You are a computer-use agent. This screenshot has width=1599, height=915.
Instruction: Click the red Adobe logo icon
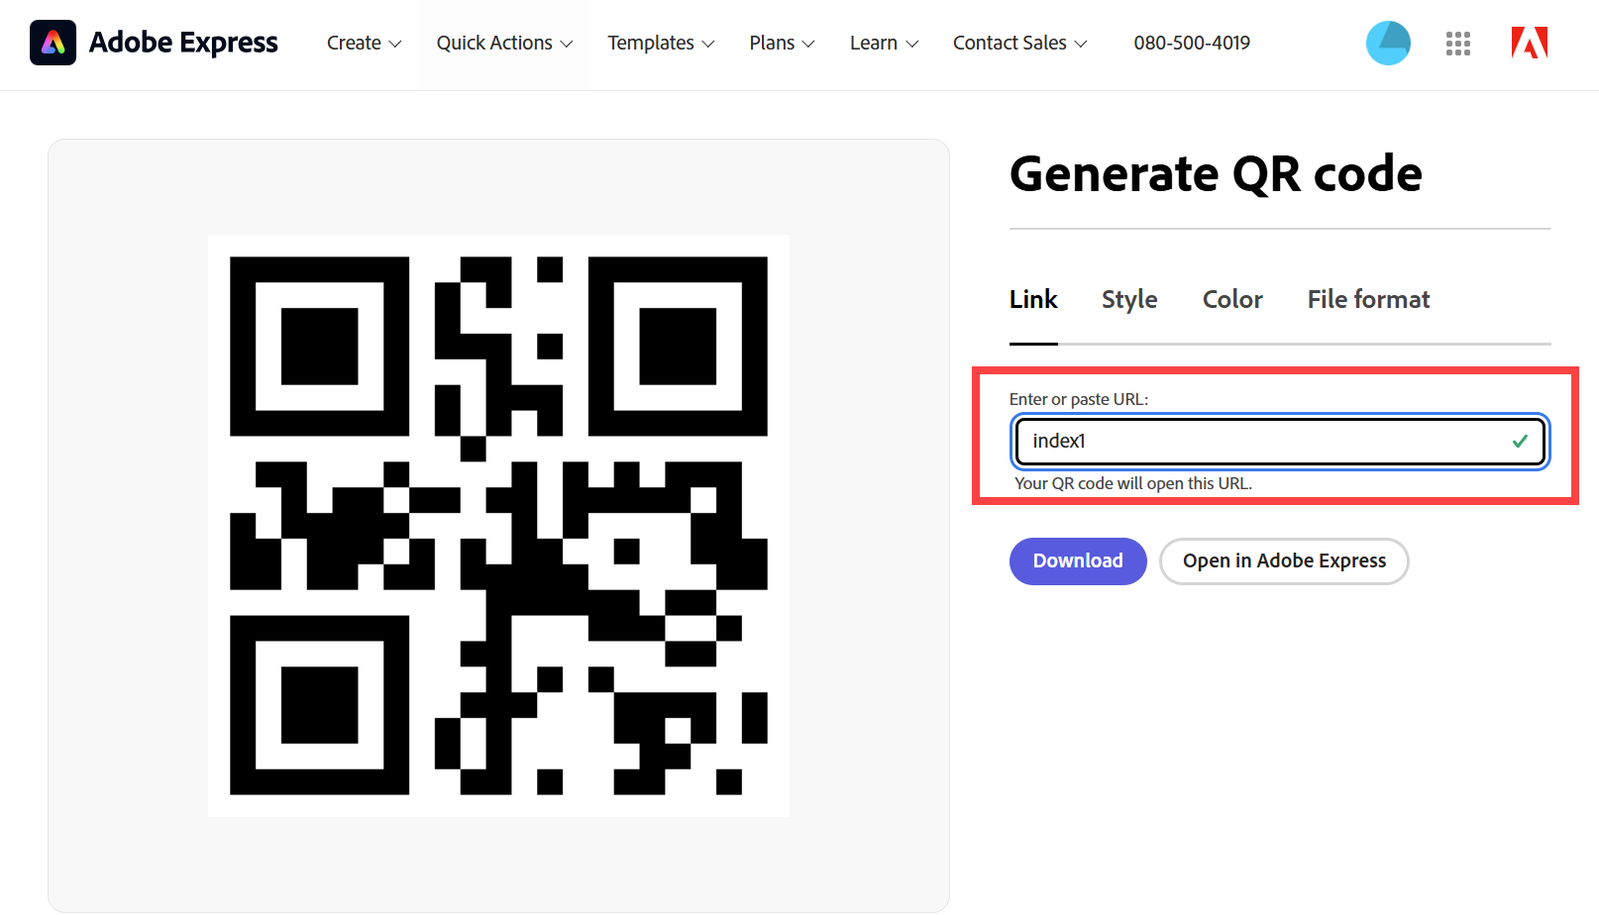1529,43
